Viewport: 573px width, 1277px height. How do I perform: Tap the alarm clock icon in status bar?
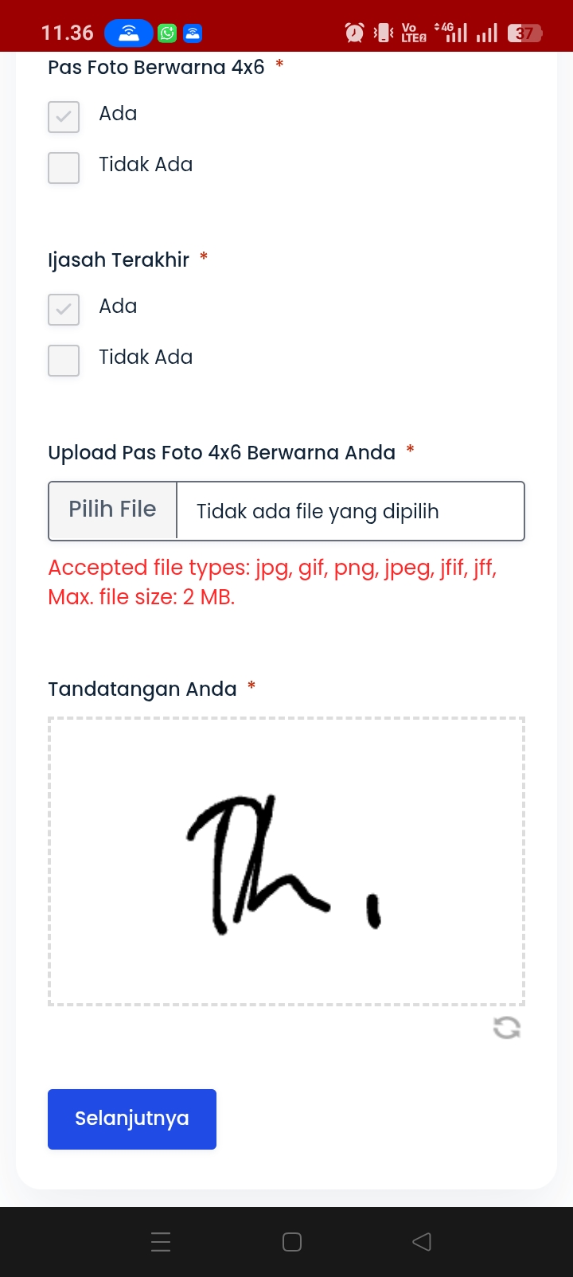point(354,33)
